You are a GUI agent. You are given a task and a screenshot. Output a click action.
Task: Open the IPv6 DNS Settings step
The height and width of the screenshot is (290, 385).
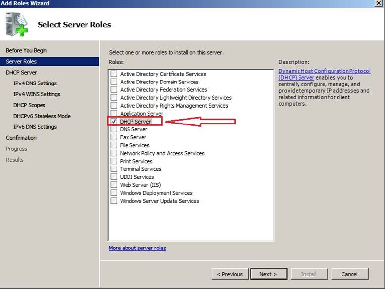pos(35,127)
